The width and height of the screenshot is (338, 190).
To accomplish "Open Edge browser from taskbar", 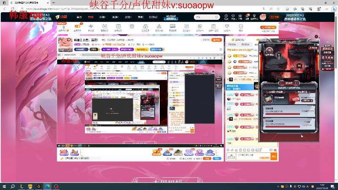I will pos(47,186).
